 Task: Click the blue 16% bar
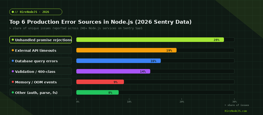(x=119, y=61)
